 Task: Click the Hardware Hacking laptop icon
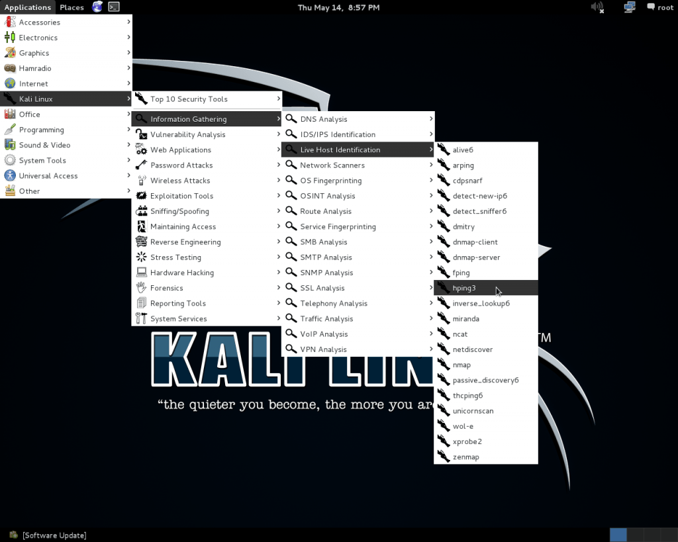142,272
